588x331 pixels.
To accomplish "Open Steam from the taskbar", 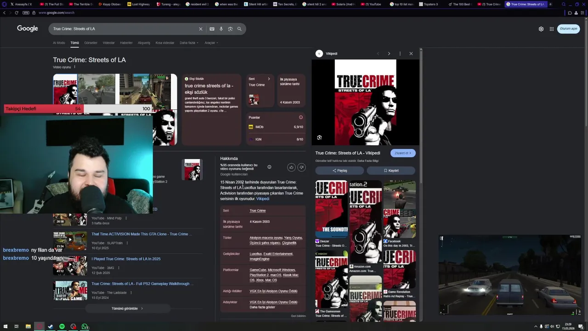I will pyautogui.click(x=51, y=326).
